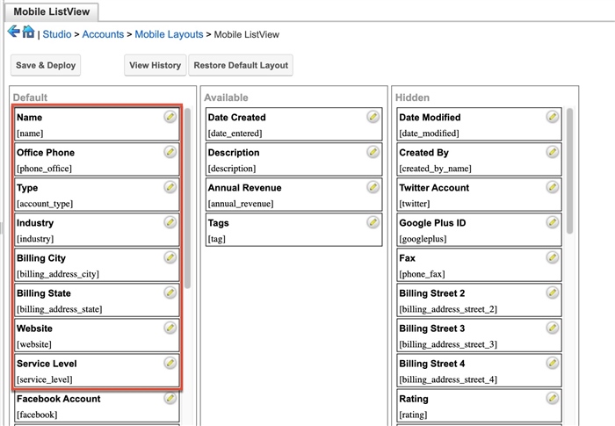This screenshot has width=615, height=426.
Task: Select the Tags field label
Action: pyautogui.click(x=219, y=223)
